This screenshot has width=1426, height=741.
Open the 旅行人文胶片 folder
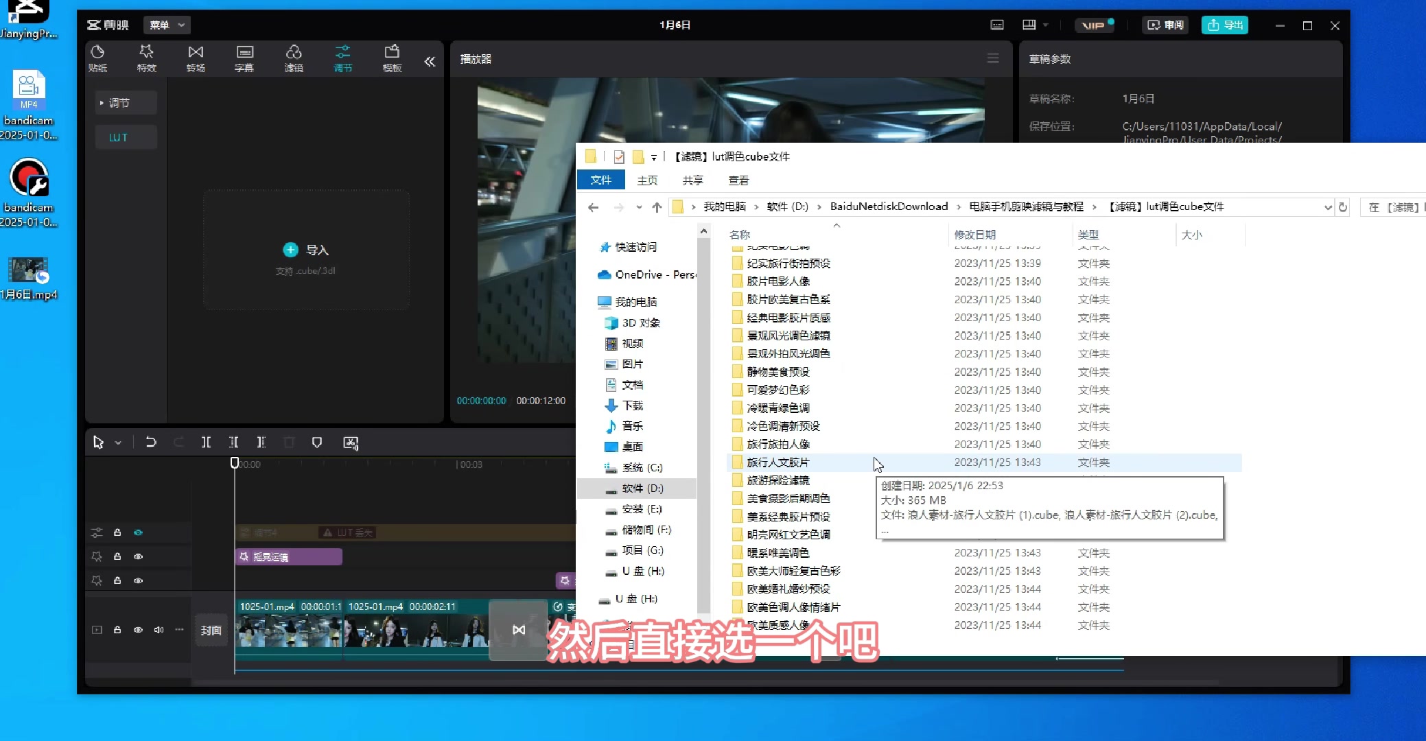pos(778,462)
